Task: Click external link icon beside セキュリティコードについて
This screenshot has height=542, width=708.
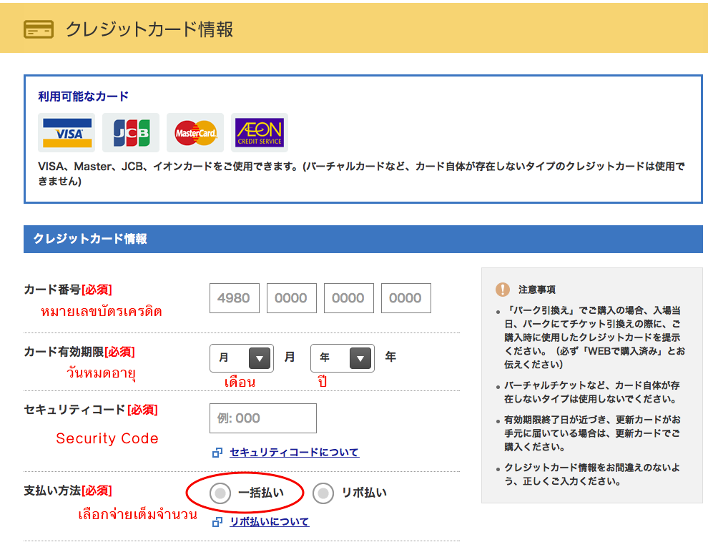Action: coord(217,453)
